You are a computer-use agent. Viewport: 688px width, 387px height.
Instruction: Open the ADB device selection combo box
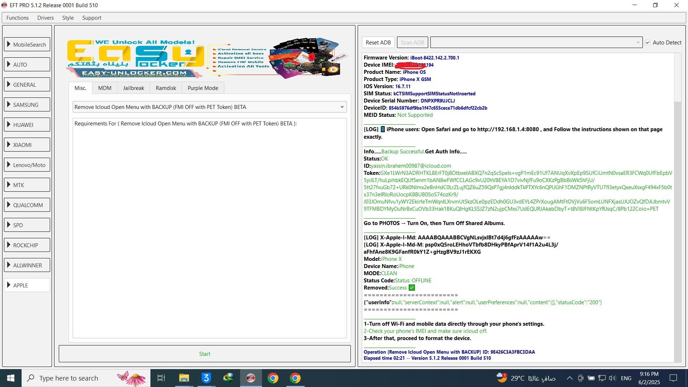point(536,42)
